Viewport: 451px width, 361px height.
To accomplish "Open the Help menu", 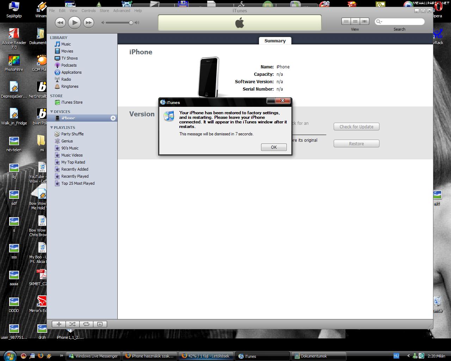I will tap(138, 11).
